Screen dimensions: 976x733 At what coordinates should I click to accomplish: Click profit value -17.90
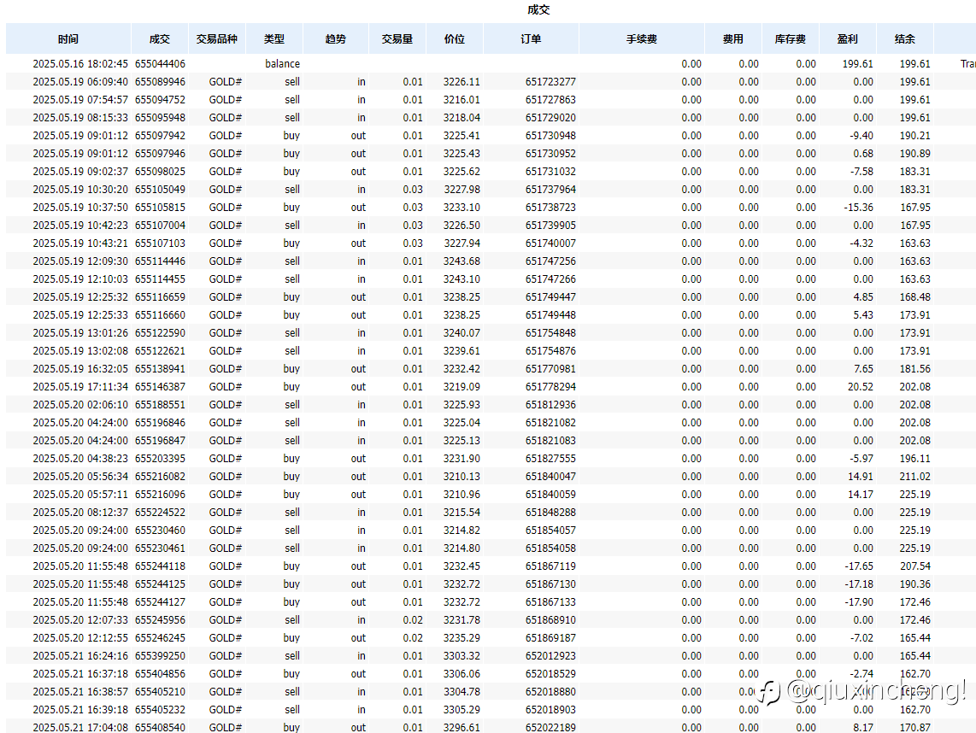tap(858, 602)
